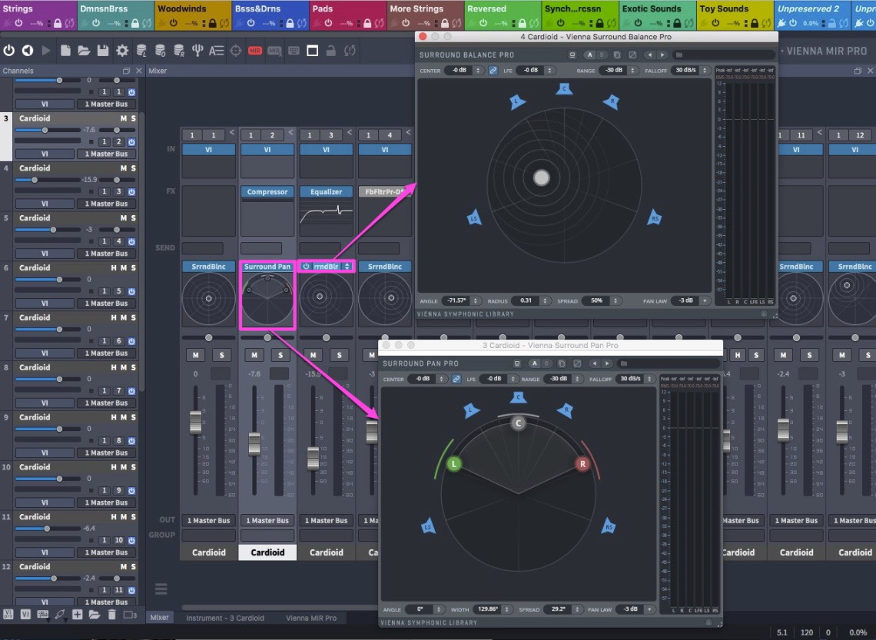876x640 pixels.
Task: Click the hamburger lines icon below the mixer GROUP row
Action: 161,589
